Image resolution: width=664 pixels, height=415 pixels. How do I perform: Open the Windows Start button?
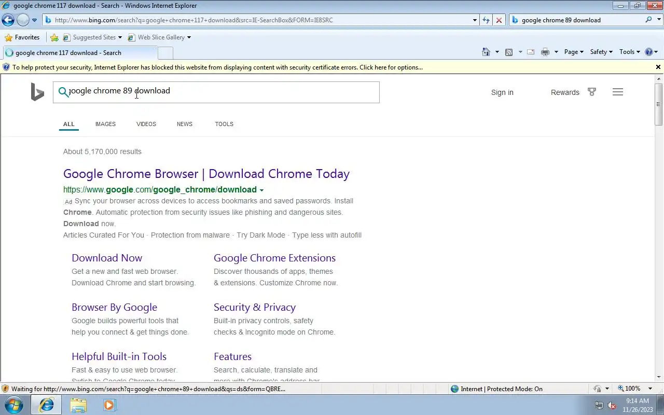14,405
